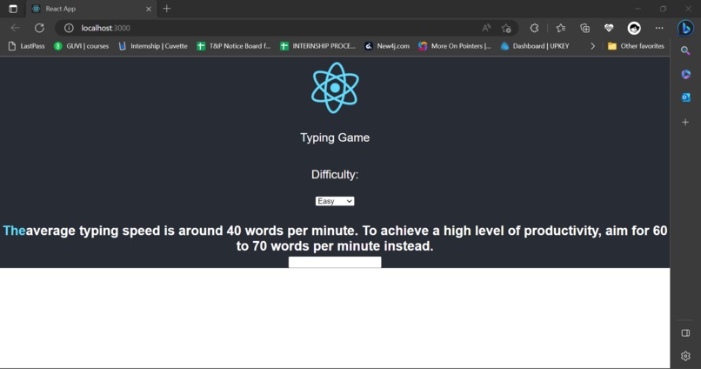The width and height of the screenshot is (701, 369).
Task: Open the Difficulty dropdown set to Easy
Action: (335, 201)
